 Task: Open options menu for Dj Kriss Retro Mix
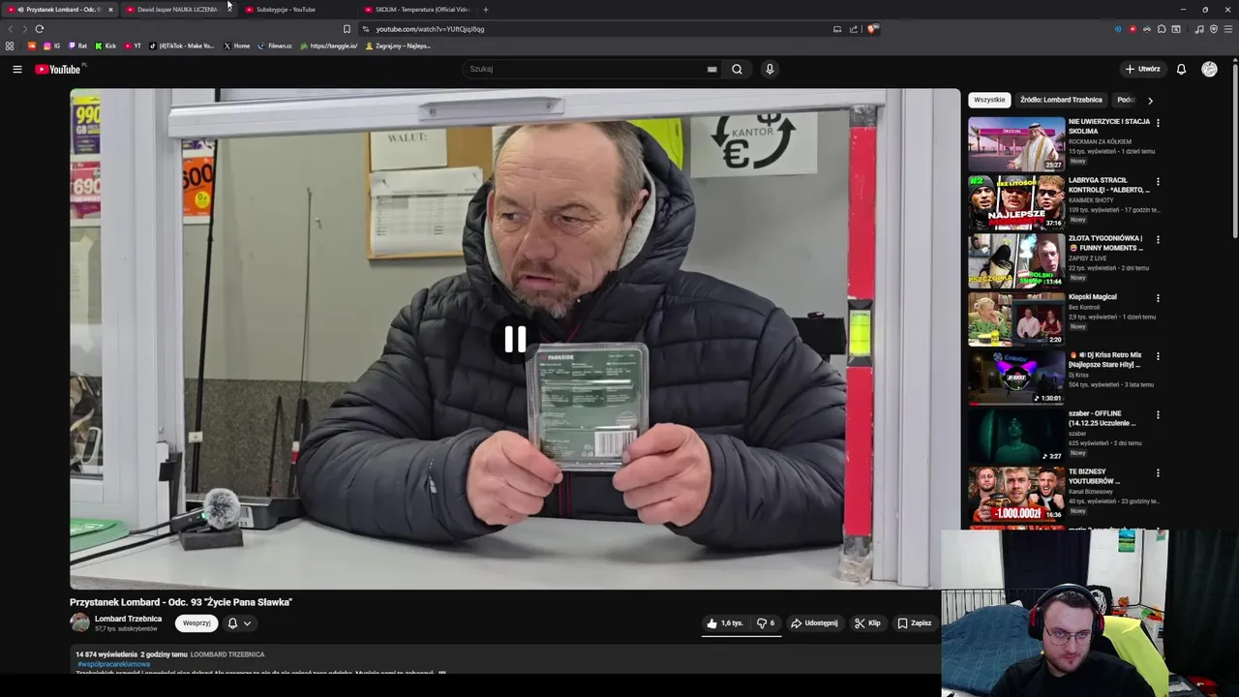[x=1158, y=356]
